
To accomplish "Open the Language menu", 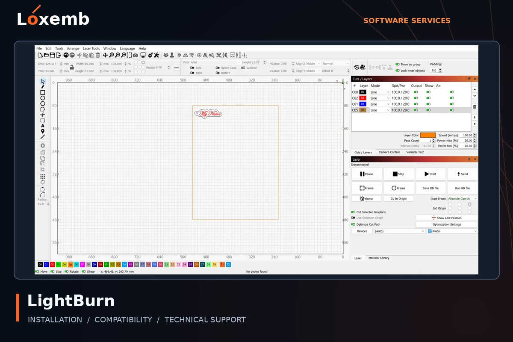I will click(x=127, y=48).
